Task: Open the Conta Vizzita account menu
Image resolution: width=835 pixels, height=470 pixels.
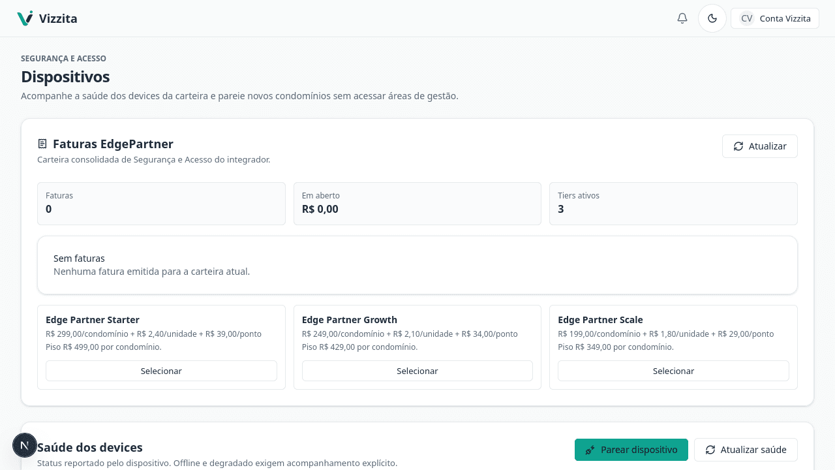Action: pos(775,18)
